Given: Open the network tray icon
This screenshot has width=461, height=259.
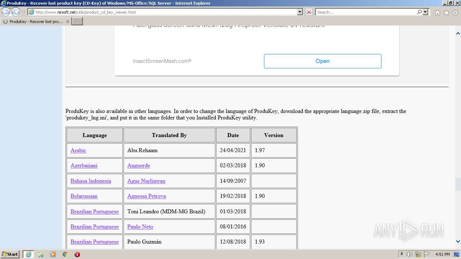Looking at the screenshot, I should [418, 254].
